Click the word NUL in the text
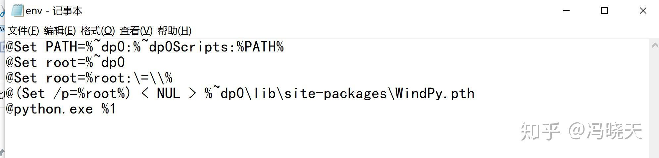Viewport: 659px width, 158px height. pos(168,94)
